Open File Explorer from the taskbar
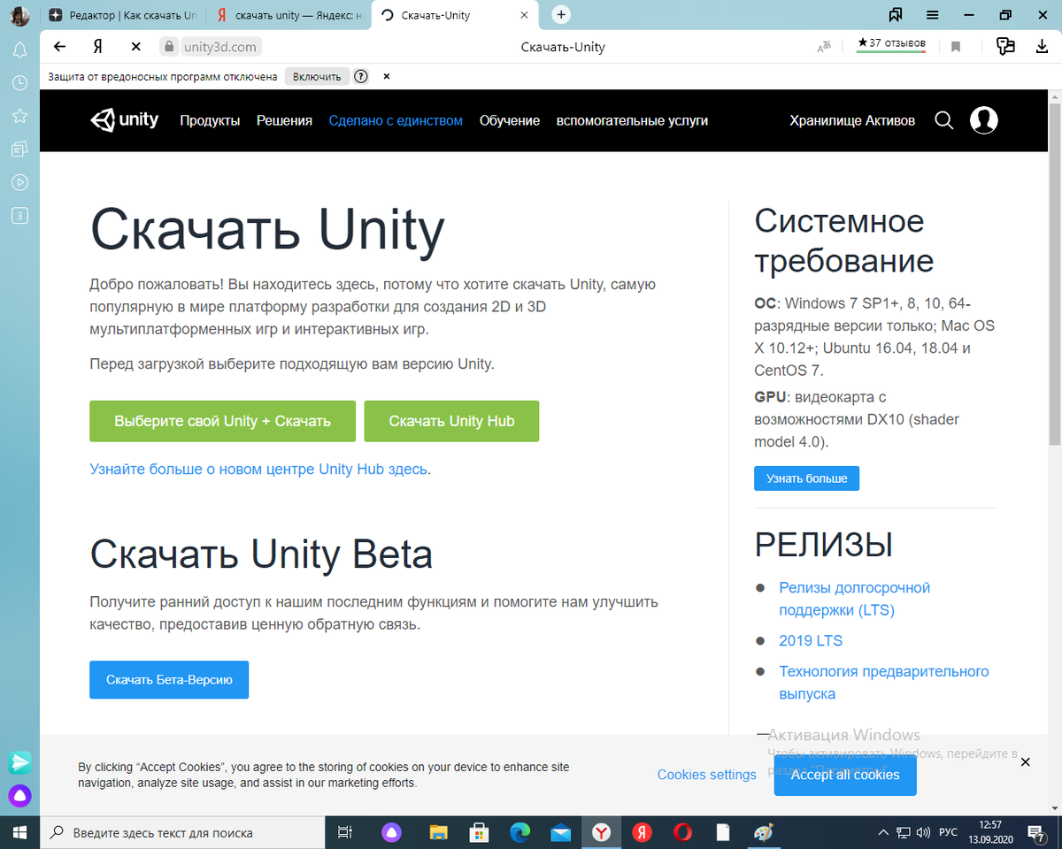The height and width of the screenshot is (849, 1062). (x=438, y=832)
